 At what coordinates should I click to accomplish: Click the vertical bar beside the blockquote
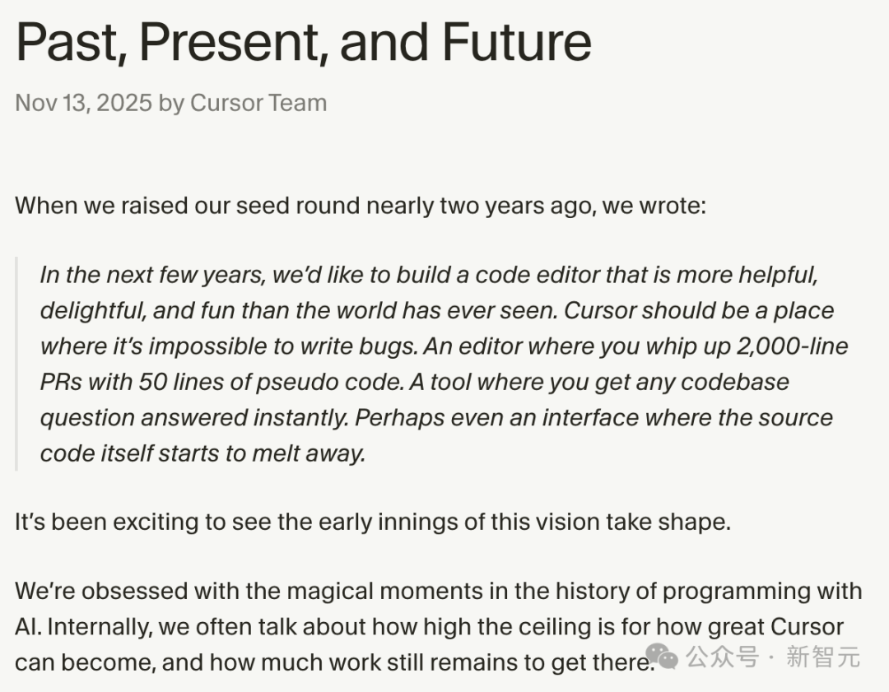pos(17,363)
